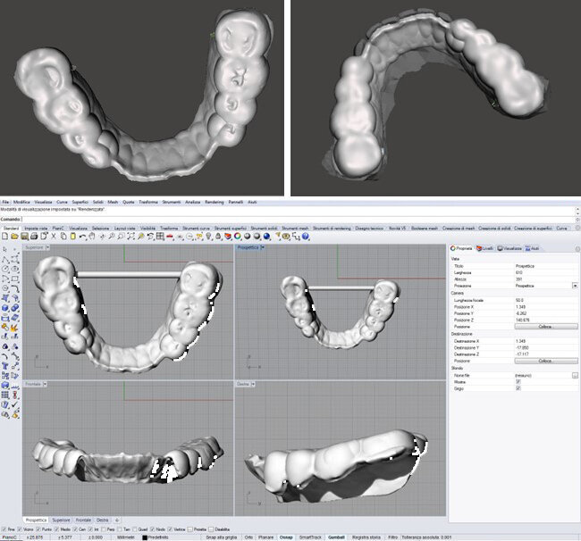Image resolution: width=581 pixels, height=541 pixels.
Task: Click the Gumball status bar button
Action: (x=334, y=537)
